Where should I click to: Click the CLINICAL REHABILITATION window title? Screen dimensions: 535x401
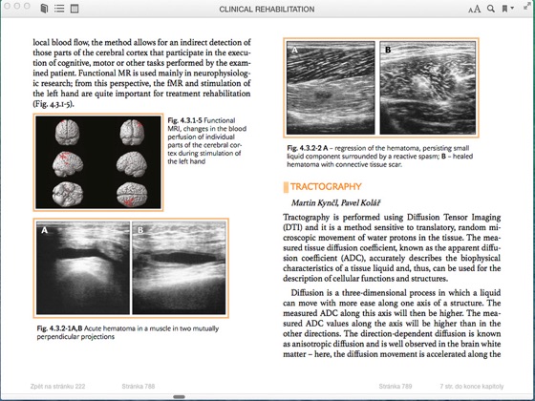[x=267, y=10]
